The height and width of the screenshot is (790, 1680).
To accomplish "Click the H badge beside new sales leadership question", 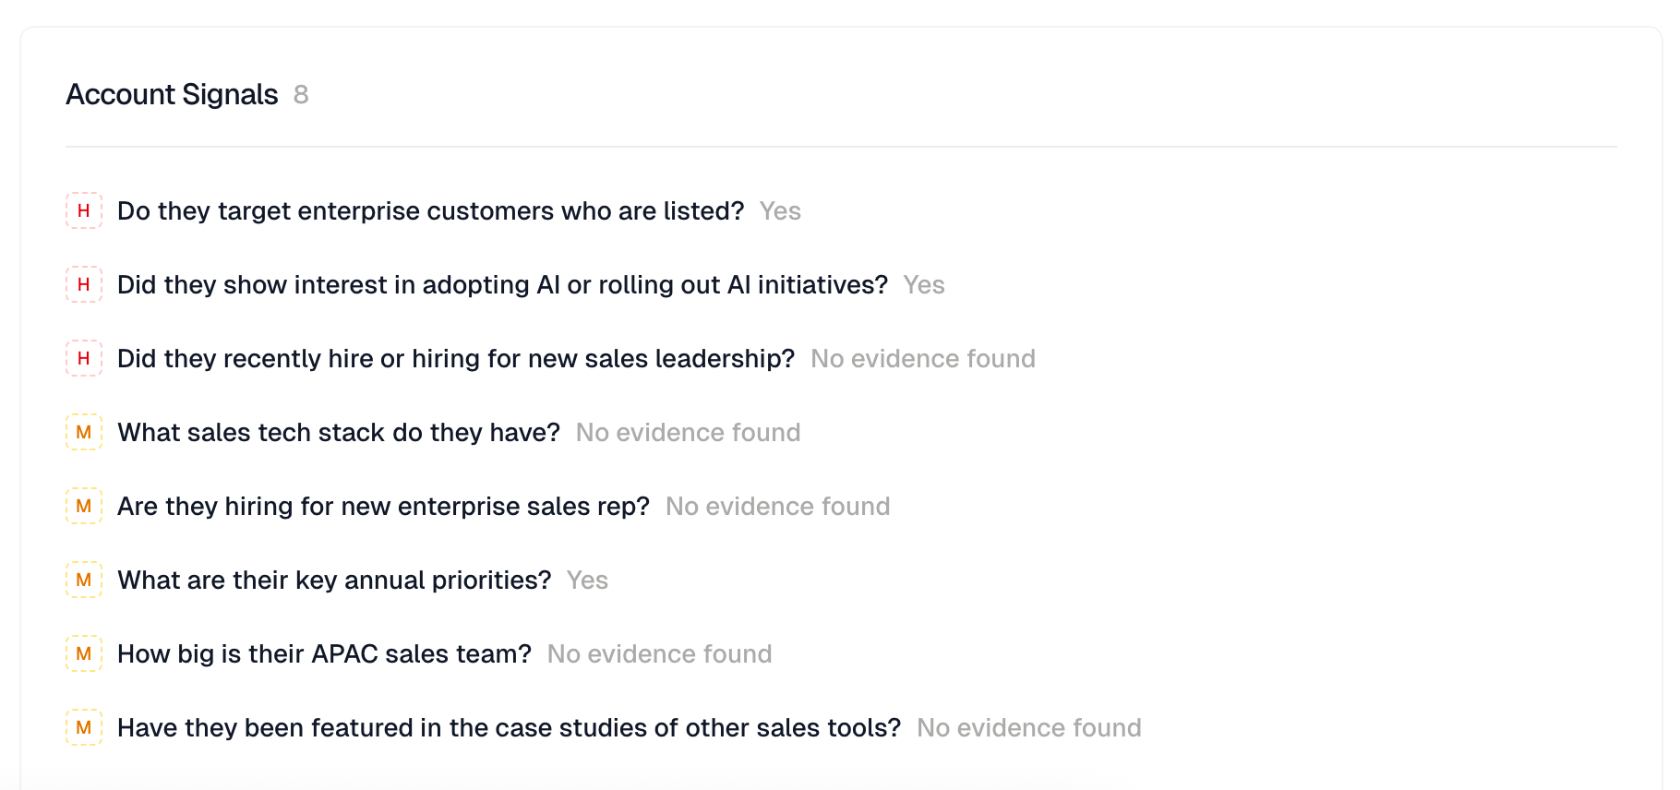I will (x=84, y=358).
